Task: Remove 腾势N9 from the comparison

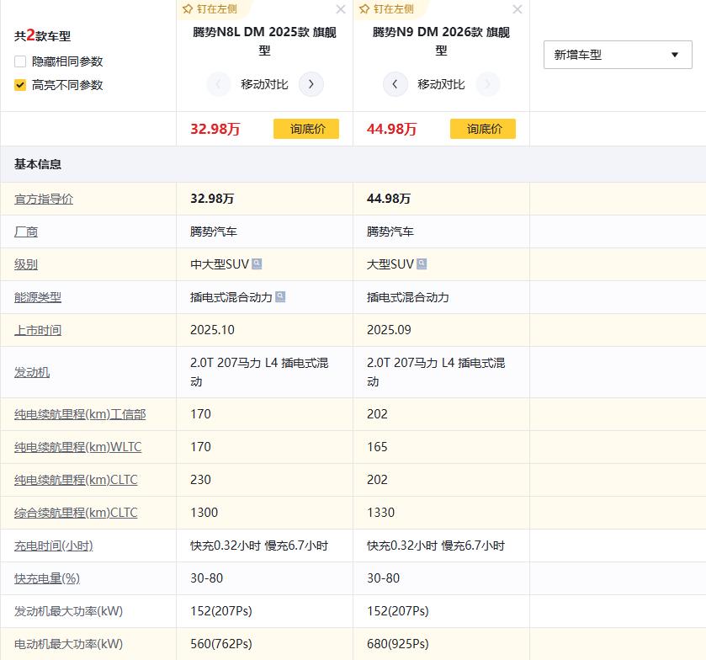Action: (517, 9)
